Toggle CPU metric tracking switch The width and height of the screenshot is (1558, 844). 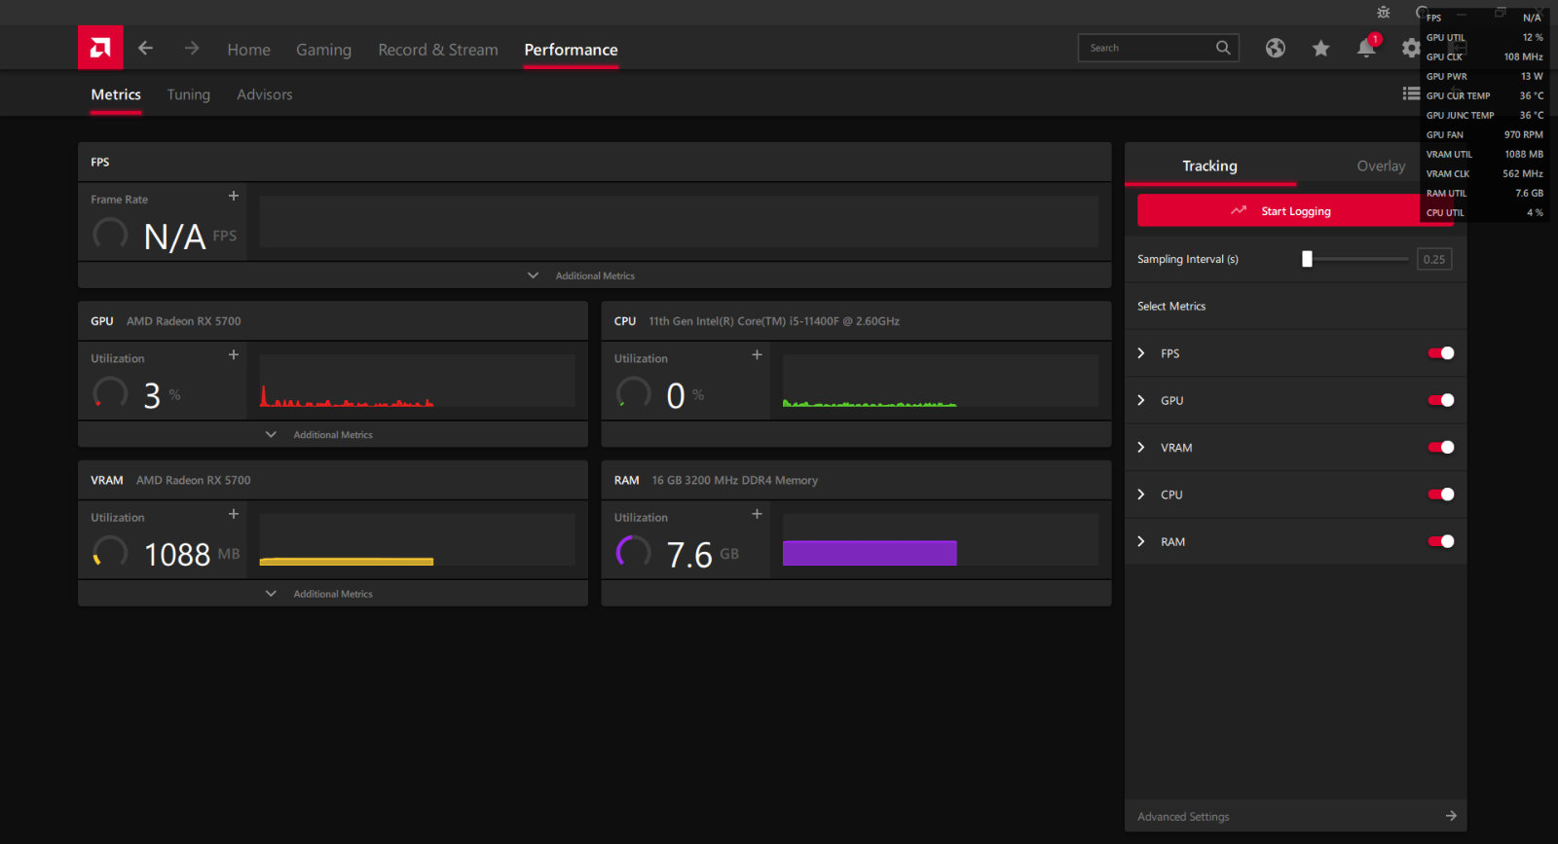pyautogui.click(x=1441, y=495)
